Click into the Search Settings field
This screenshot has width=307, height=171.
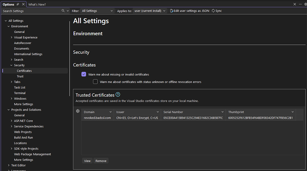tap(31, 11)
